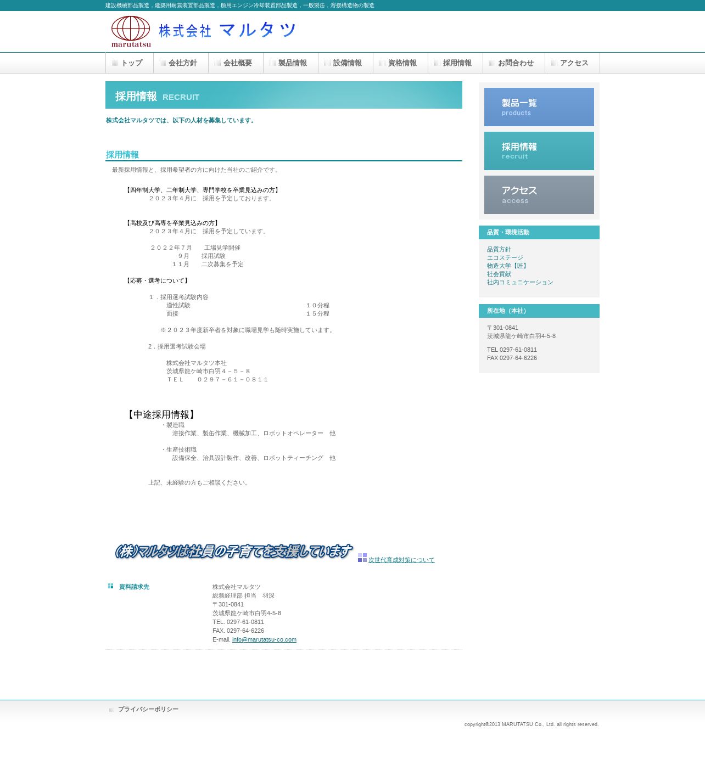Click the 総務経理部 担当 羽深 text
The width and height of the screenshot is (705, 770).
pyautogui.click(x=243, y=595)
